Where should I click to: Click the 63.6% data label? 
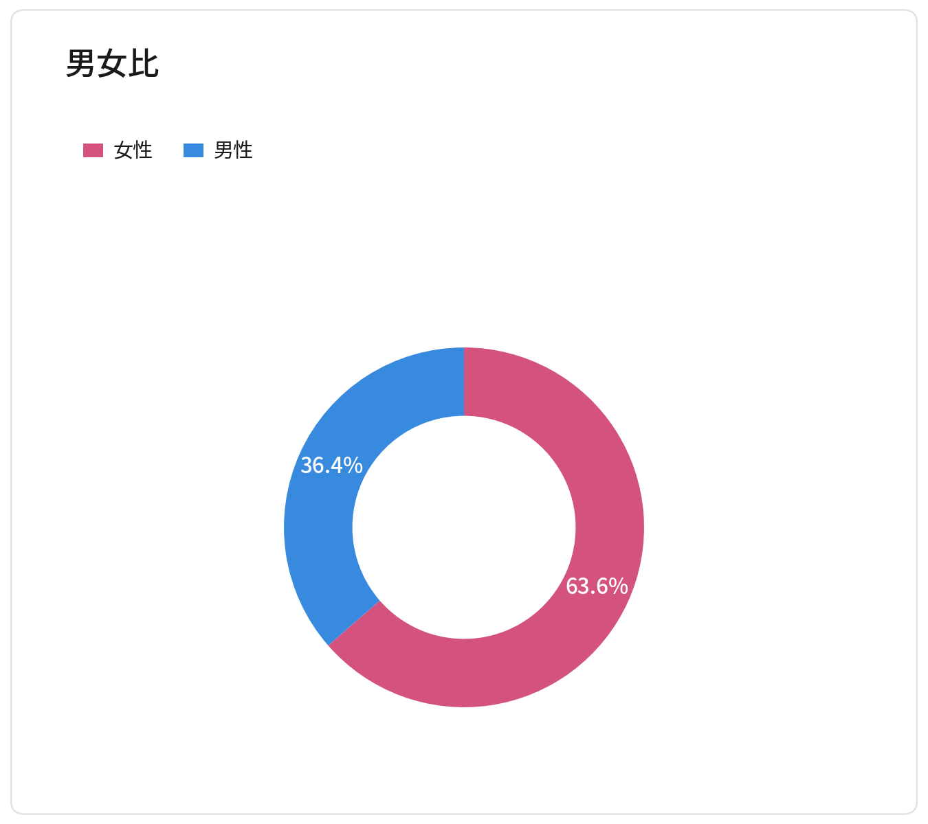coord(597,586)
